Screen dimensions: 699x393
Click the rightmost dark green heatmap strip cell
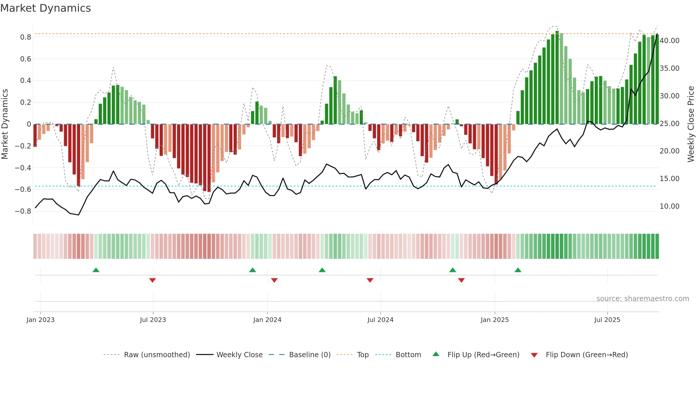pos(657,246)
